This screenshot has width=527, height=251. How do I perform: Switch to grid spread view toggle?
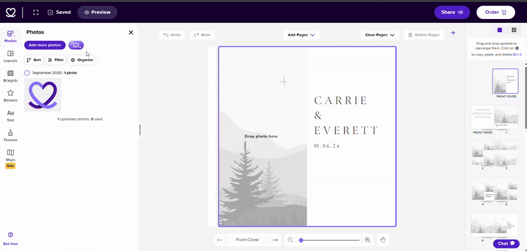click(x=514, y=30)
